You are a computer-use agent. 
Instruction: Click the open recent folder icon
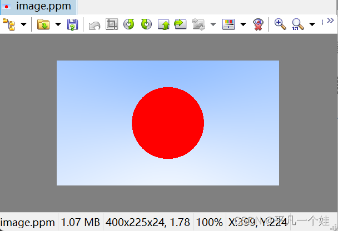coord(43,24)
